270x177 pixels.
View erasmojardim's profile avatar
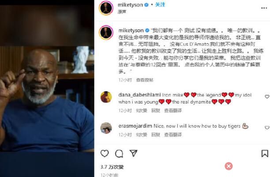[x=106, y=128]
